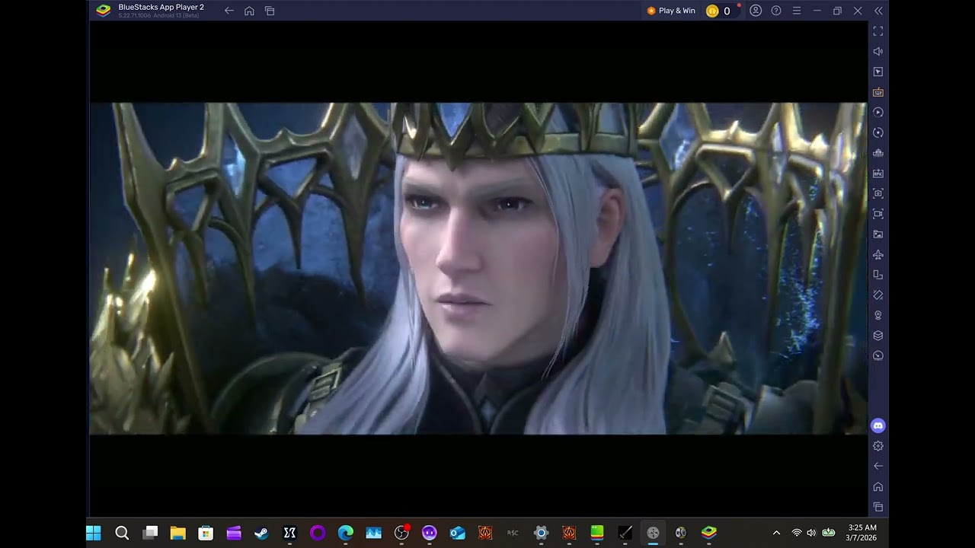Open Windows taskbar search

[x=122, y=533]
